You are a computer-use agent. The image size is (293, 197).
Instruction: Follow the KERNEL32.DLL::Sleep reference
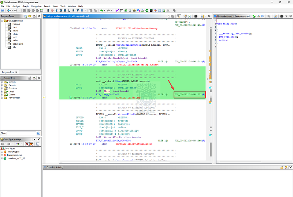[128, 98]
